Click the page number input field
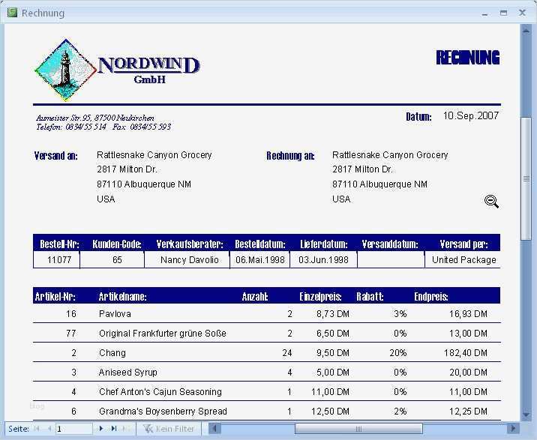The image size is (537, 440). 74,429
